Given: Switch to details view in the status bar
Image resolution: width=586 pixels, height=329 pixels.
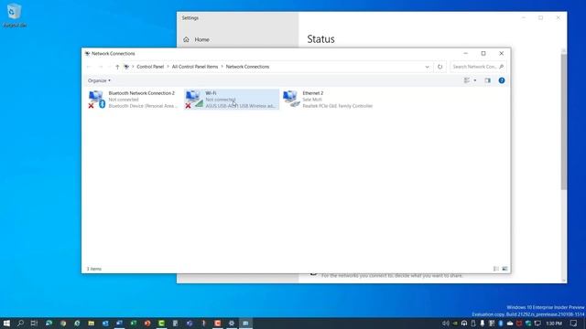Looking at the screenshot, I should click(496, 269).
